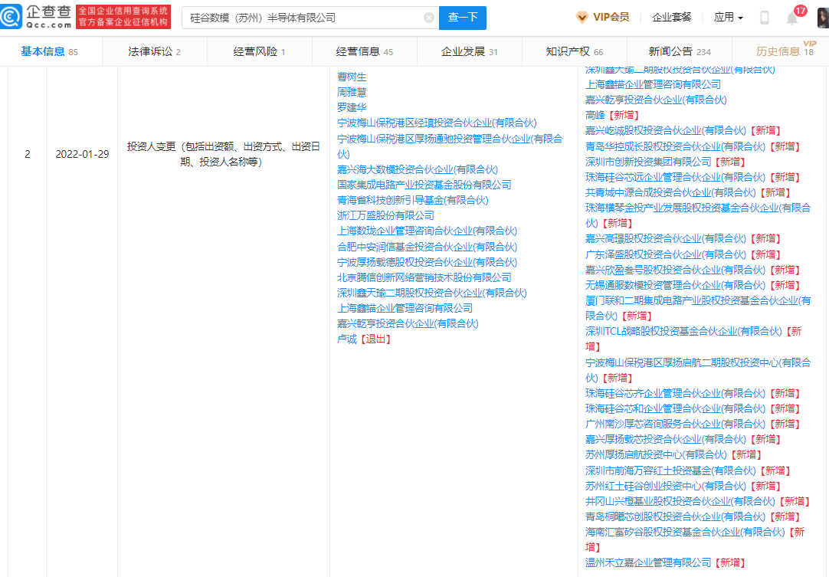Open 宁波梅山保税港区经瑱投资合伙企业 link

pos(437,123)
